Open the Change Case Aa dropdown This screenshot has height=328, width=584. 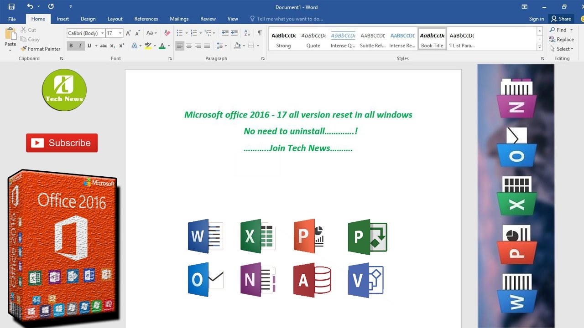tap(151, 33)
